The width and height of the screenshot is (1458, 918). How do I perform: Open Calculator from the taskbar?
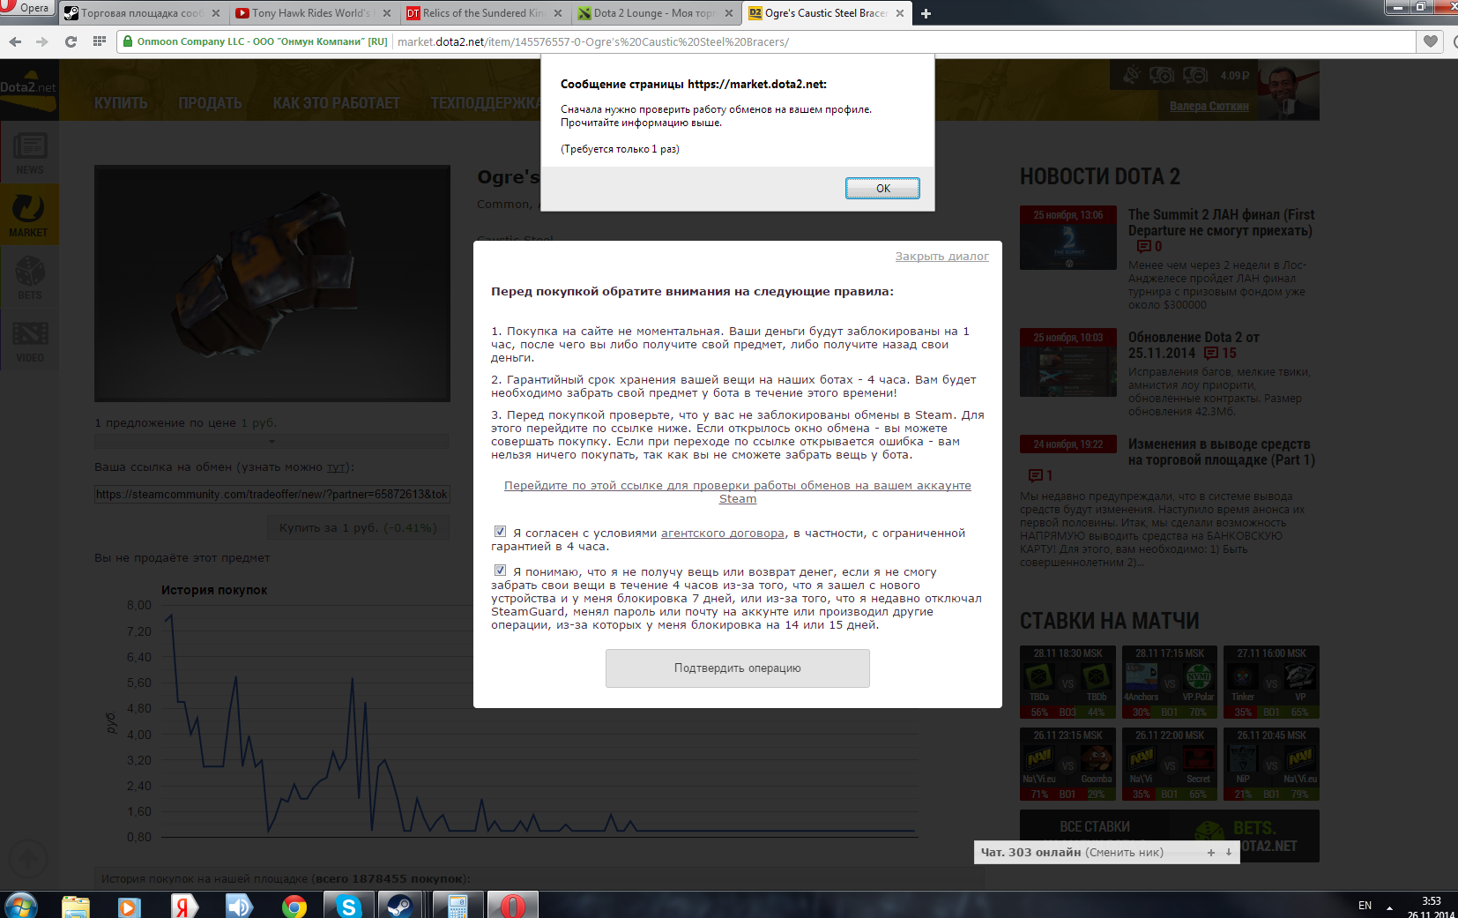tap(457, 906)
